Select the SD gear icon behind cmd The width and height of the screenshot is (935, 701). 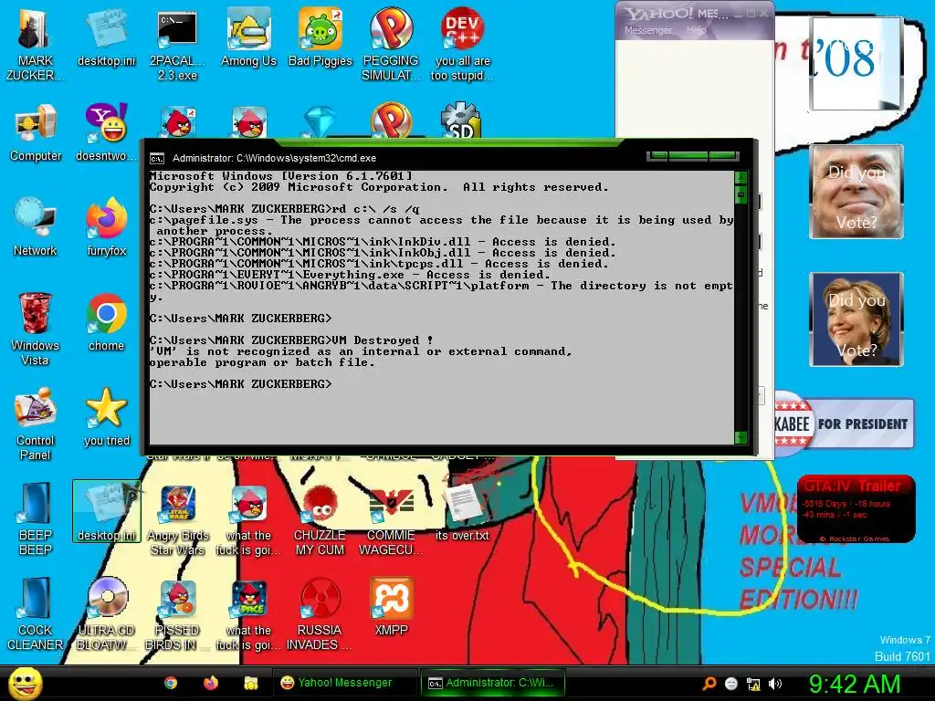coord(461,120)
